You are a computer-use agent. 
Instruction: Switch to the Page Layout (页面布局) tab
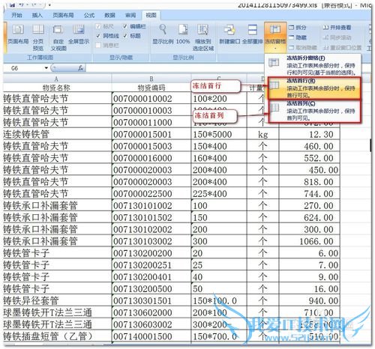(x=63, y=15)
